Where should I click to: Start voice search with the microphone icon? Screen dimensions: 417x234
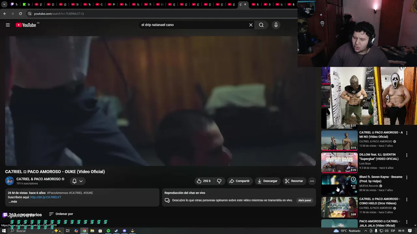tap(276, 25)
